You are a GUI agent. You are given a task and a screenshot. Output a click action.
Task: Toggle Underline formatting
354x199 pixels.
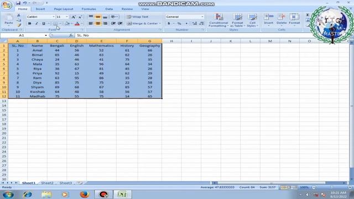click(44, 23)
